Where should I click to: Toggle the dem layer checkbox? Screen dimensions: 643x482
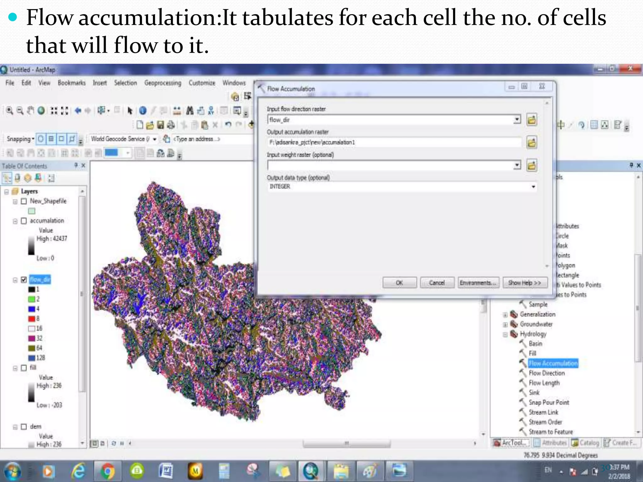pyautogui.click(x=24, y=427)
